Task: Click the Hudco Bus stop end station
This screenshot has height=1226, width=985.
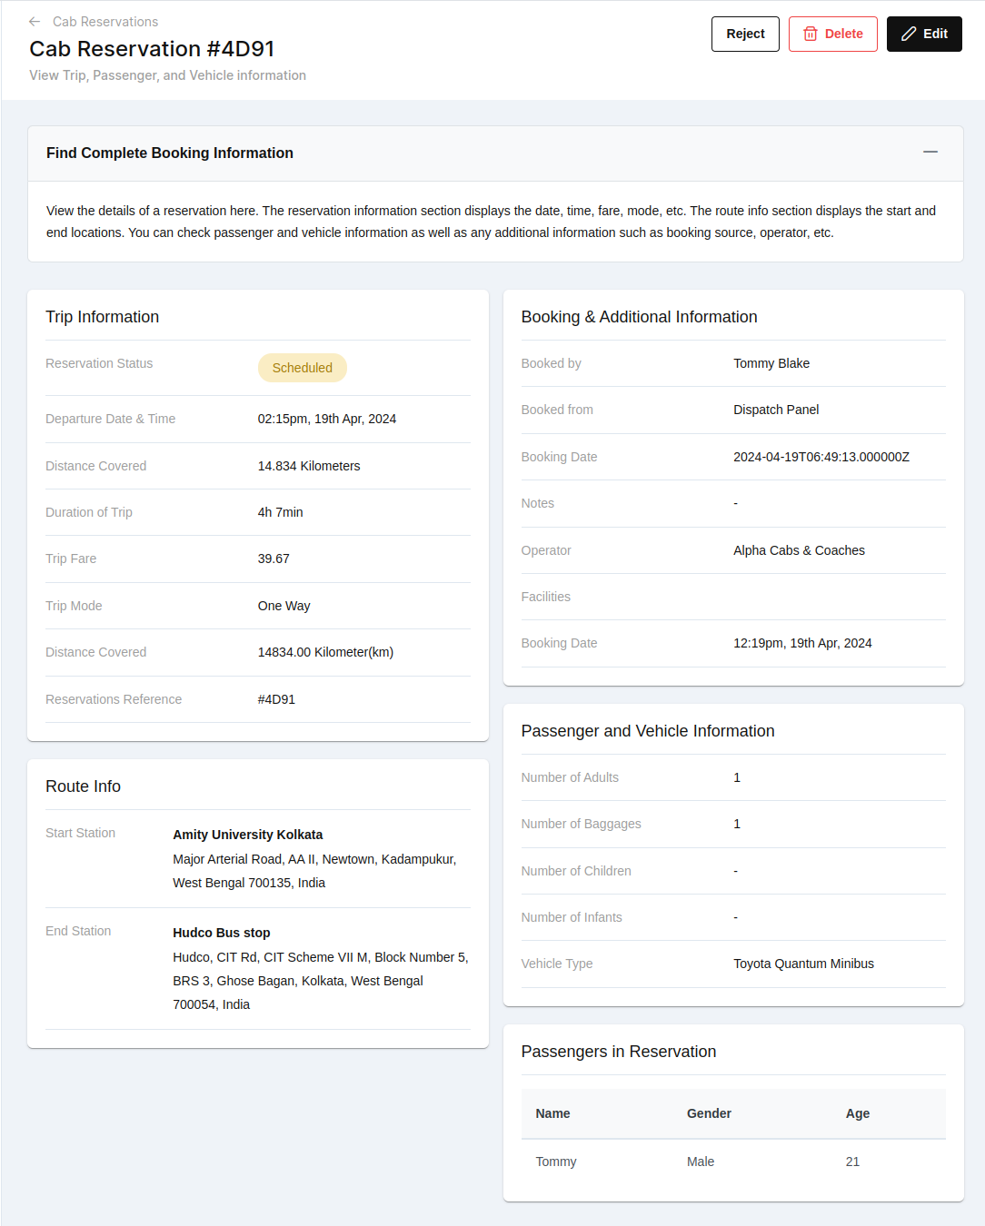Action: tap(221, 933)
